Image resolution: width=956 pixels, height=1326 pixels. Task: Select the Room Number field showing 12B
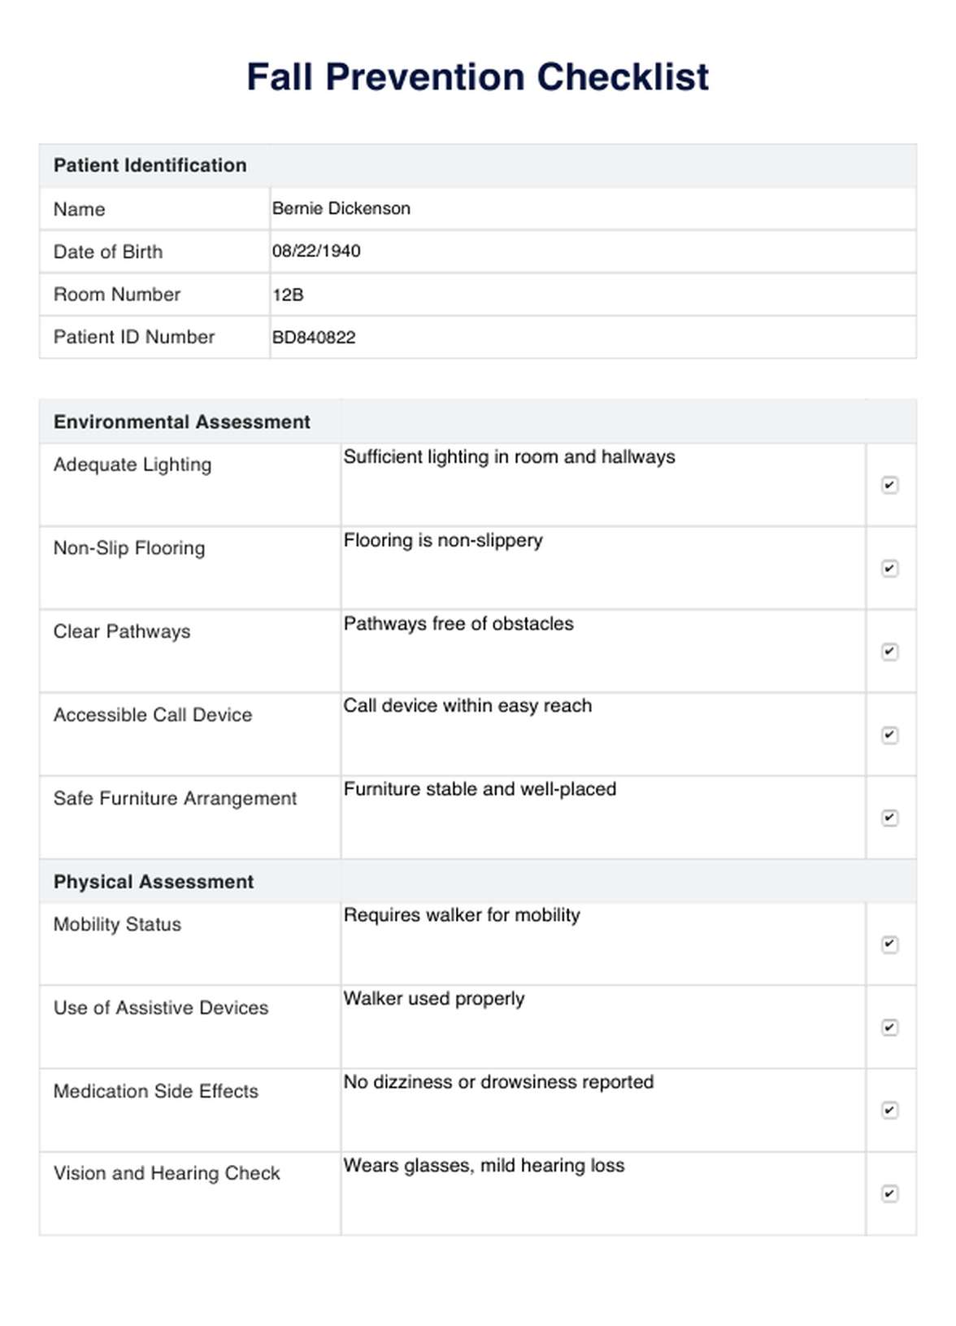tap(592, 294)
